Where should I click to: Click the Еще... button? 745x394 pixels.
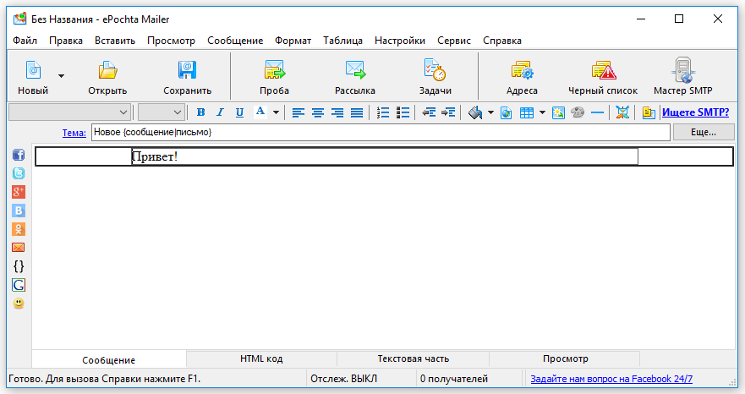704,132
